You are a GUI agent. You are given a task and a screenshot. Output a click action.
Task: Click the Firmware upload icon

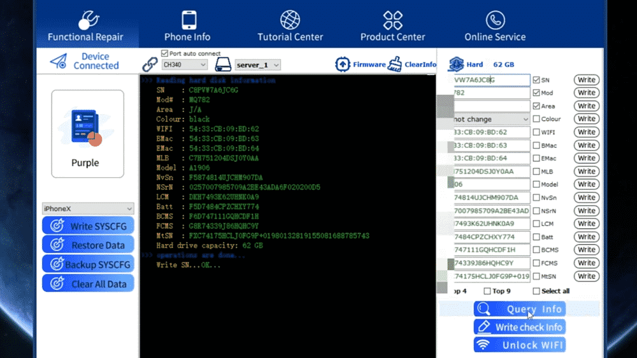(343, 64)
